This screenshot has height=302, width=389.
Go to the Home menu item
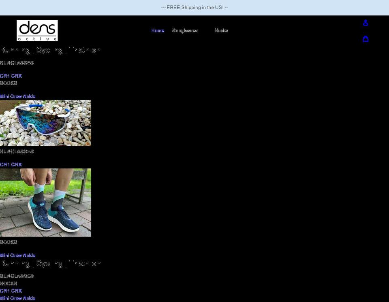pyautogui.click(x=158, y=30)
